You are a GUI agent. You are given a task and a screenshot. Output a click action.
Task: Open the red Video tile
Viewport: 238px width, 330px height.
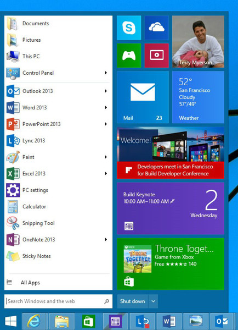157,56
